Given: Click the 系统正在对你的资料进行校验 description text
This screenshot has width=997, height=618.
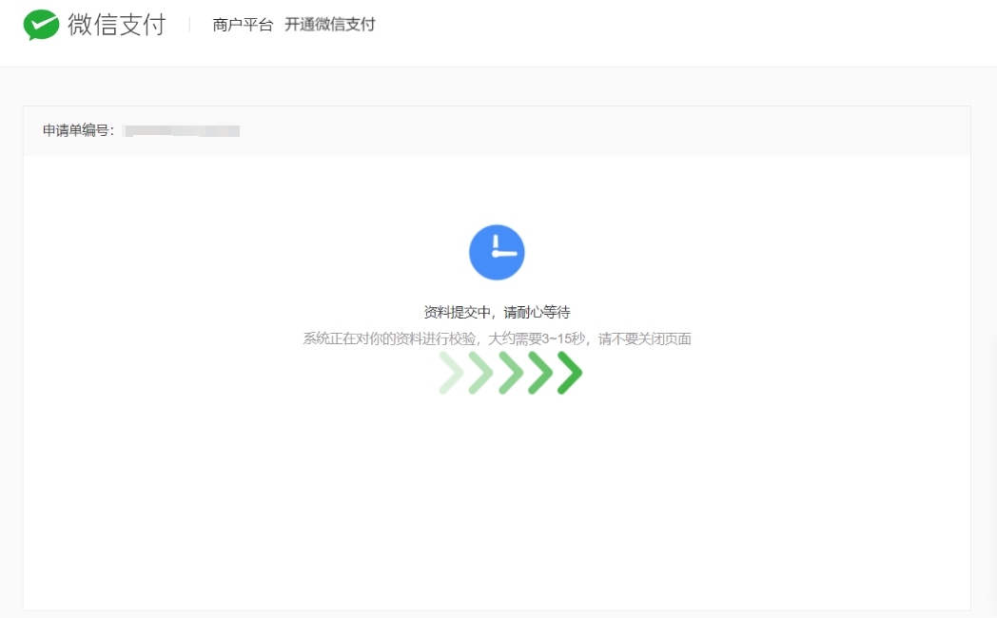Looking at the screenshot, I should [x=388, y=338].
